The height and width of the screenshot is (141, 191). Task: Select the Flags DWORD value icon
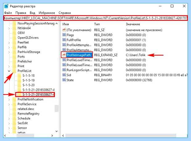click(x=64, y=35)
